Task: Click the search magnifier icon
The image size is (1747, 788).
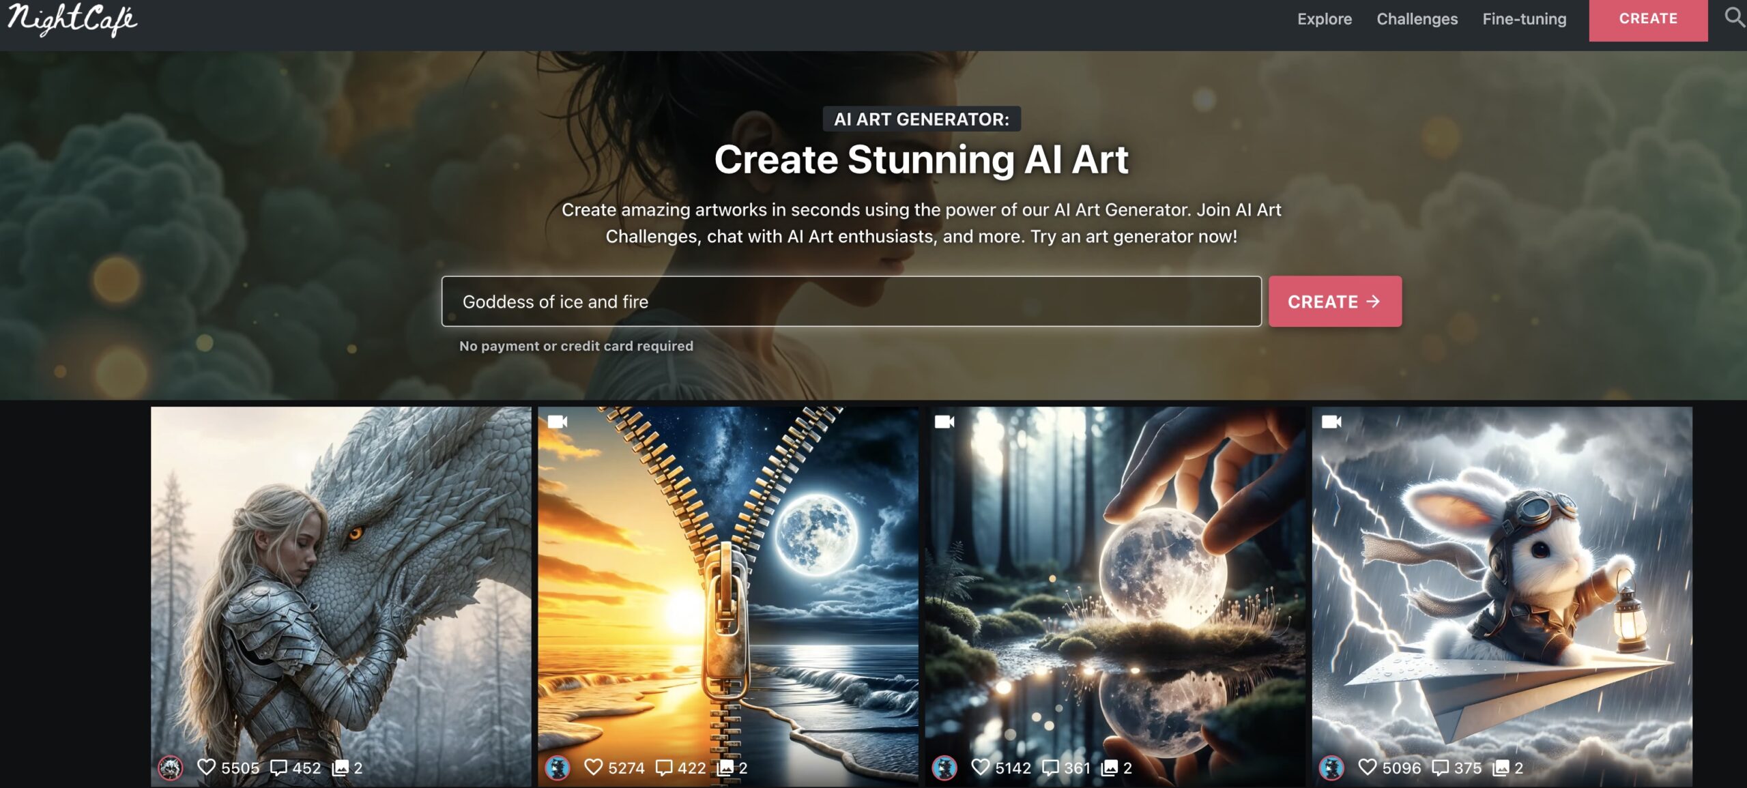Action: point(1734,17)
